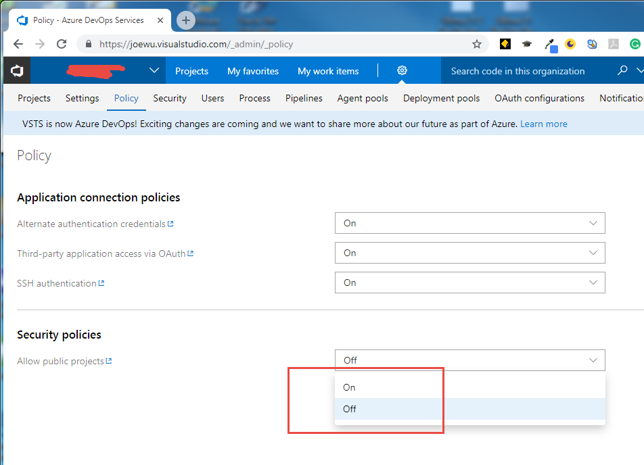644x465 pixels.
Task: Click the SSH authentication label
Action: point(57,283)
